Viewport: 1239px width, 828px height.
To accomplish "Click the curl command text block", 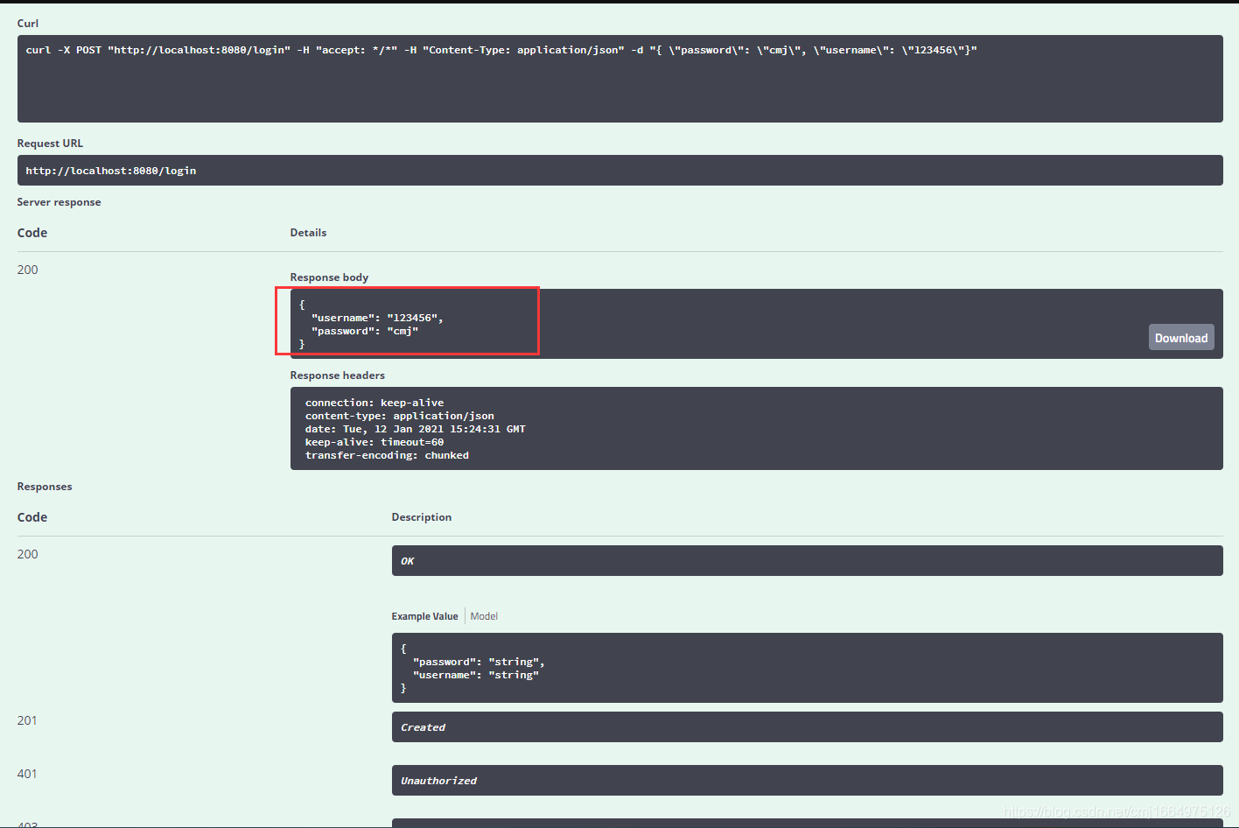I will 620,79.
